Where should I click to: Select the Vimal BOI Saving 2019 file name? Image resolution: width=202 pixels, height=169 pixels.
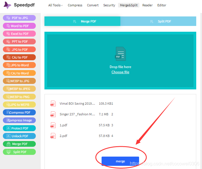(x=77, y=104)
